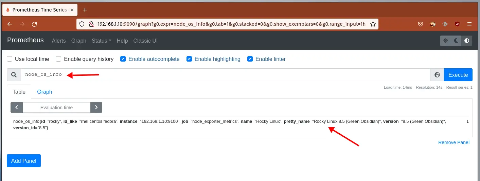Switch to the Graph tab in the panel
Screen dimensions: 480x181
[x=45, y=92]
